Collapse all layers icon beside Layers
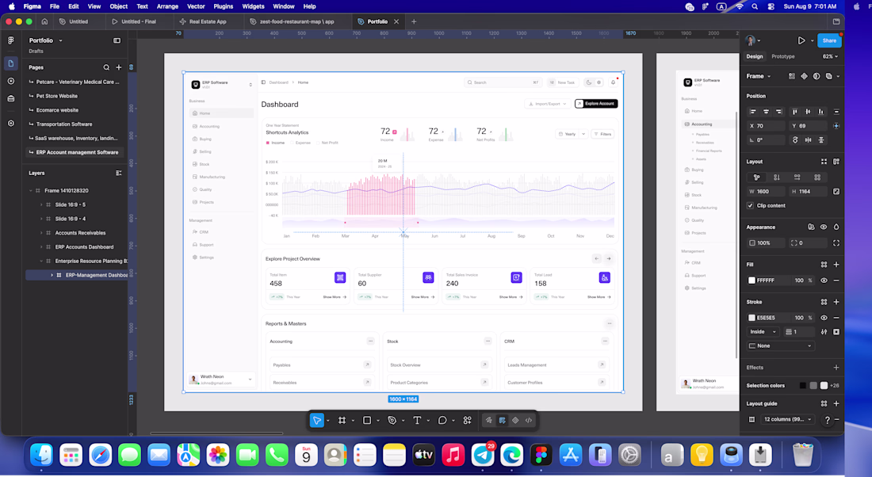The height and width of the screenshot is (477, 872). [x=118, y=173]
